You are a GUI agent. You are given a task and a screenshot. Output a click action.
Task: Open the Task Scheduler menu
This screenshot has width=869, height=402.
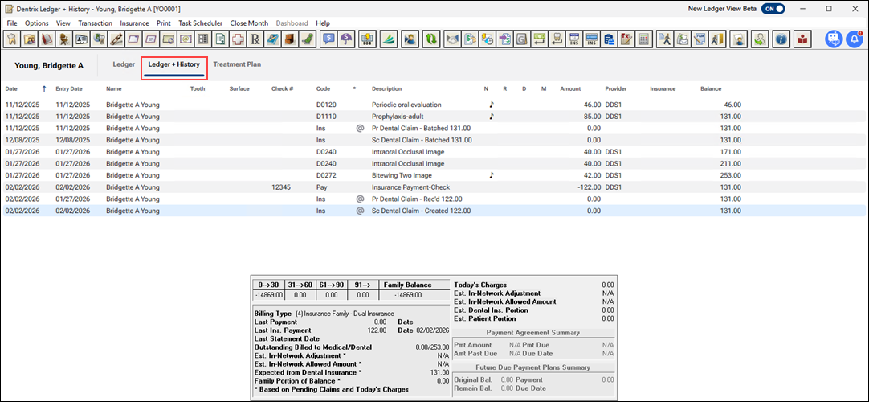click(x=201, y=23)
